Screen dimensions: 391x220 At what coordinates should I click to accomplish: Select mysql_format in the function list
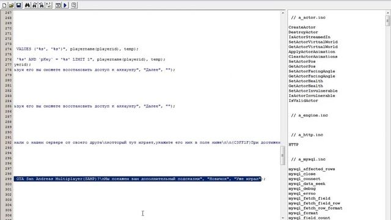(x=303, y=213)
